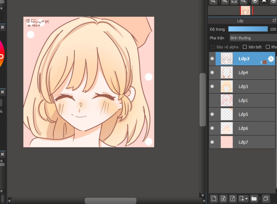The image size is (277, 204).
Task: Click the horizontal scrollbar right arrow
Action: pyautogui.click(x=204, y=201)
